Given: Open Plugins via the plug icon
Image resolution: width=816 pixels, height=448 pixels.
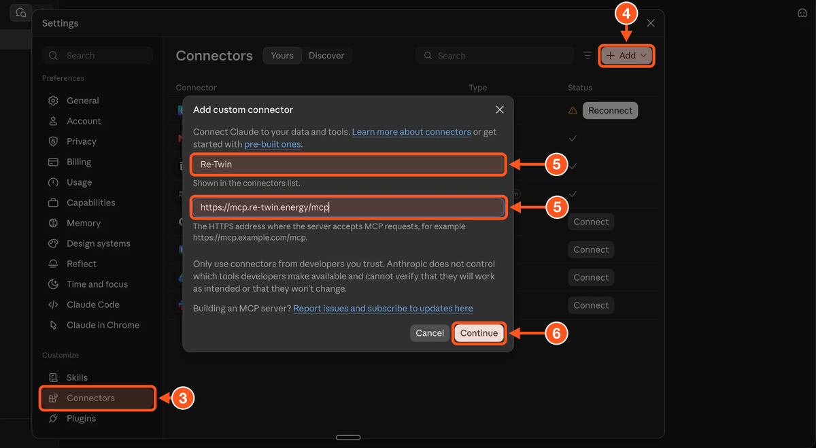Looking at the screenshot, I should coord(53,418).
